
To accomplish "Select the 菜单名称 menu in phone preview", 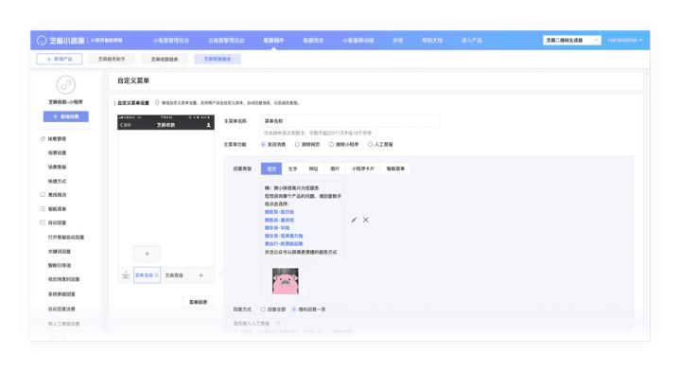I will (148, 275).
